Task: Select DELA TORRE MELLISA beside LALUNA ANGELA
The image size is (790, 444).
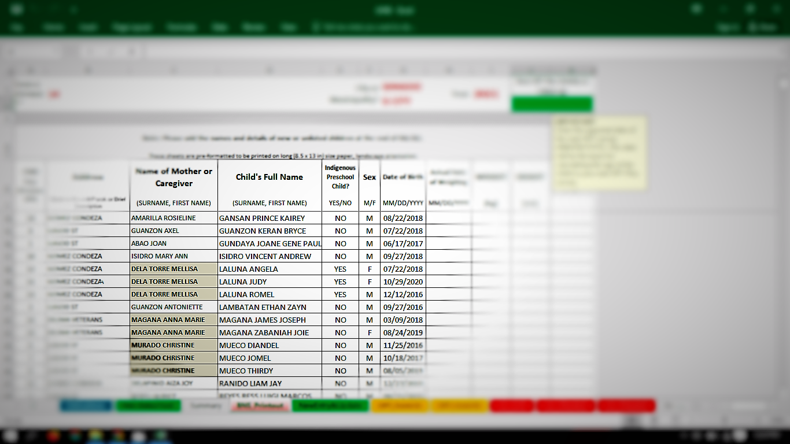Action: [174, 269]
